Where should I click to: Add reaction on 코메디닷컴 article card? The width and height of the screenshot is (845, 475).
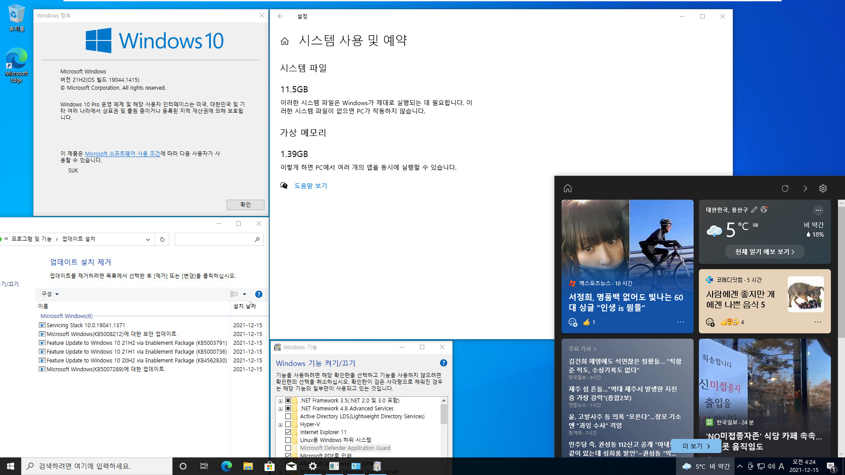[710, 322]
